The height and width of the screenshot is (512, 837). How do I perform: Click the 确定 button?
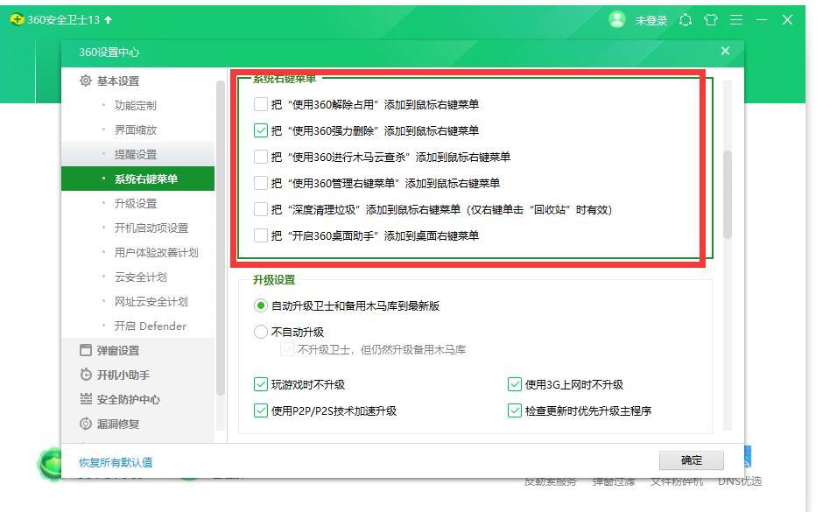(x=692, y=460)
